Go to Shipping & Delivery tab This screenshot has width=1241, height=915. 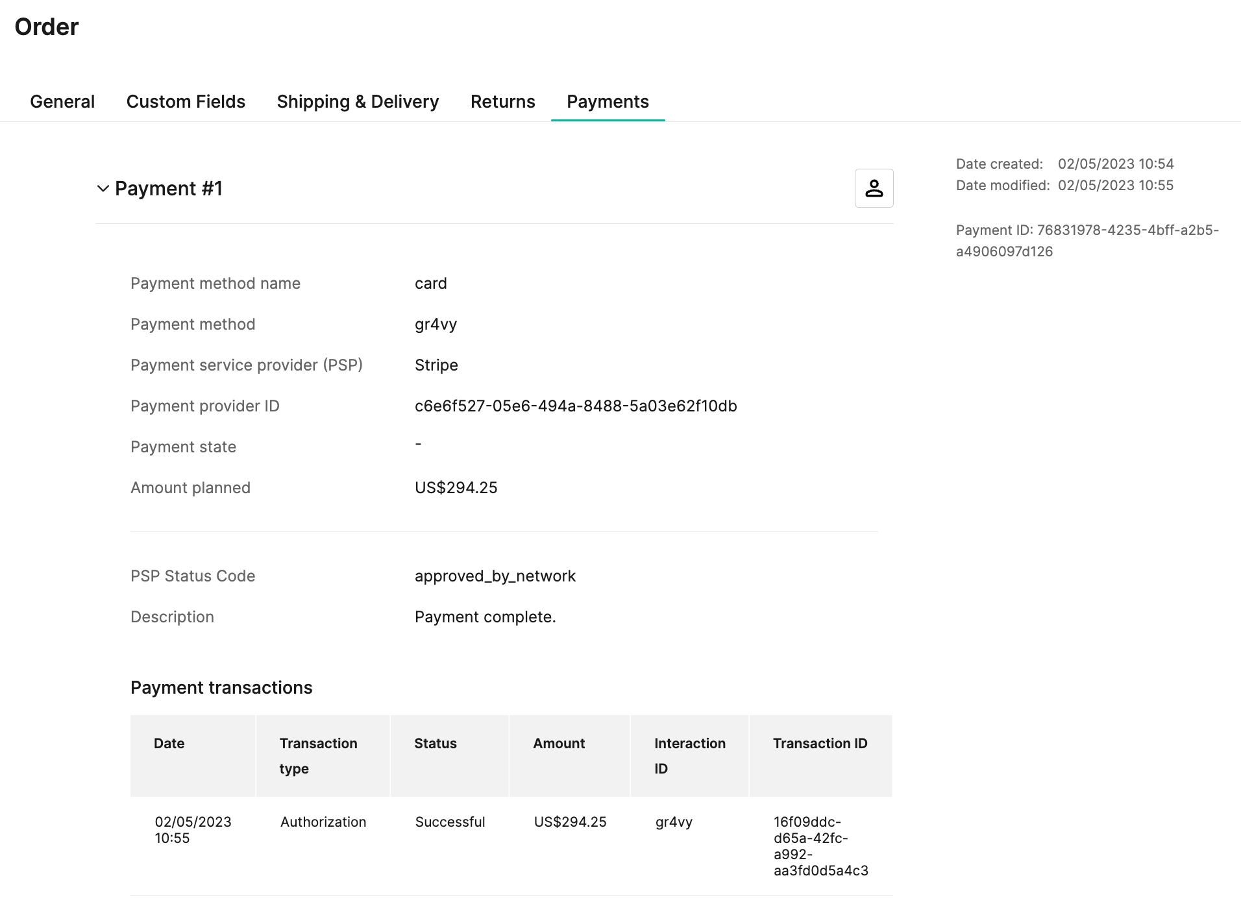click(x=358, y=102)
